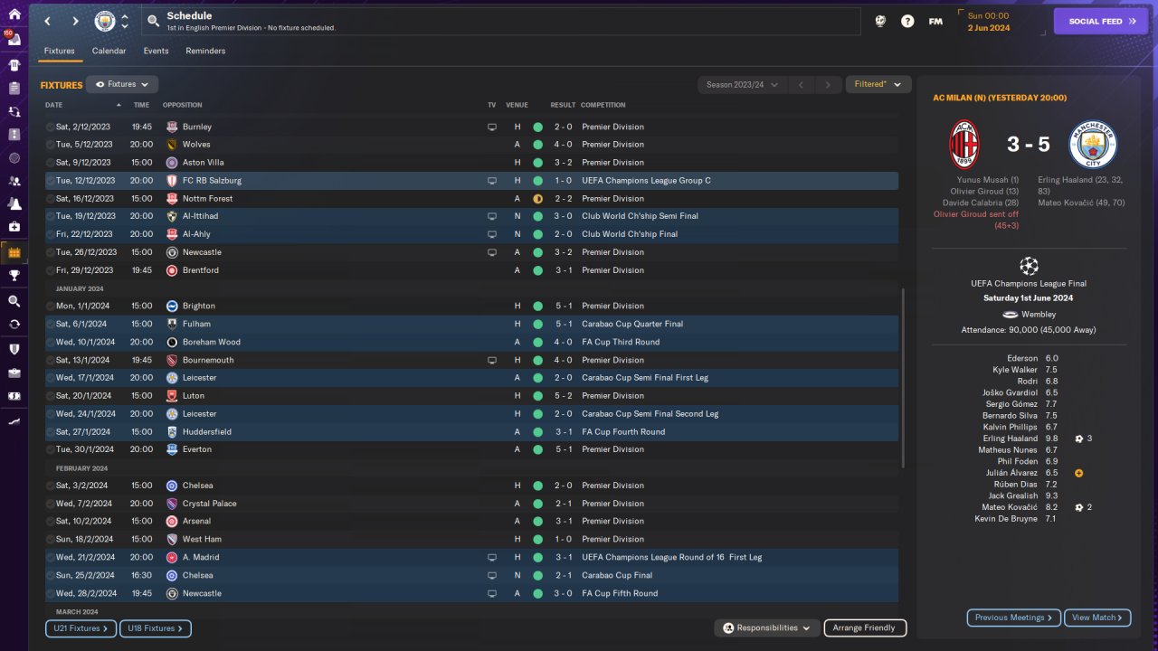Image resolution: width=1158 pixels, height=651 pixels.
Task: Click Erling Haaland in the ratings list
Action: tap(1010, 439)
